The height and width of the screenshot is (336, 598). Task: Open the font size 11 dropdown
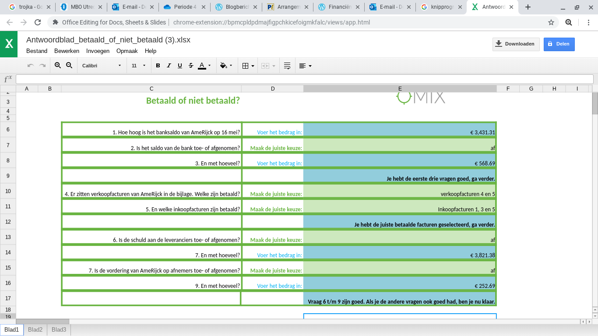(x=139, y=66)
